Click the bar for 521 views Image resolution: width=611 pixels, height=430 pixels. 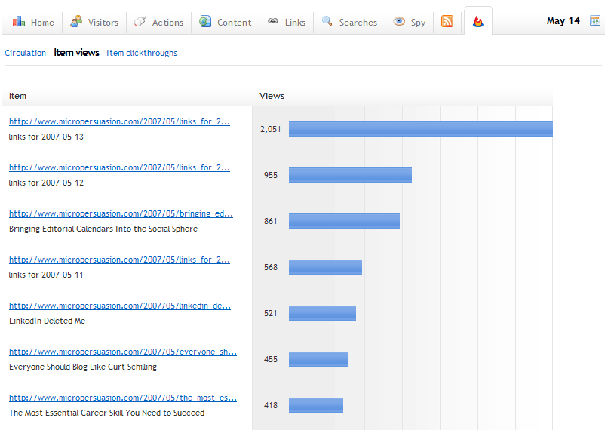[322, 313]
